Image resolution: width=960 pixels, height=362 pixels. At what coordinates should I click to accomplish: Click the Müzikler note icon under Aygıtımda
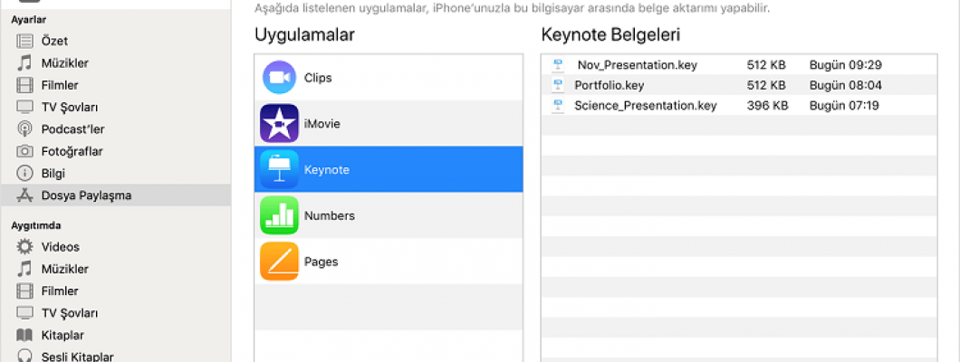(x=25, y=269)
